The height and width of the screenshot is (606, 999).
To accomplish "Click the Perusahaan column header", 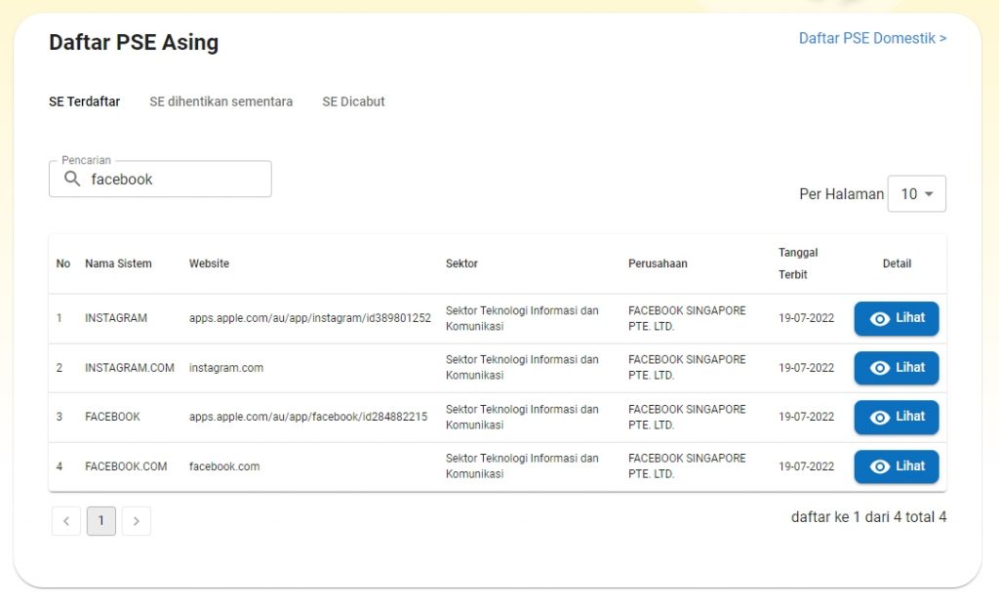I will [658, 263].
